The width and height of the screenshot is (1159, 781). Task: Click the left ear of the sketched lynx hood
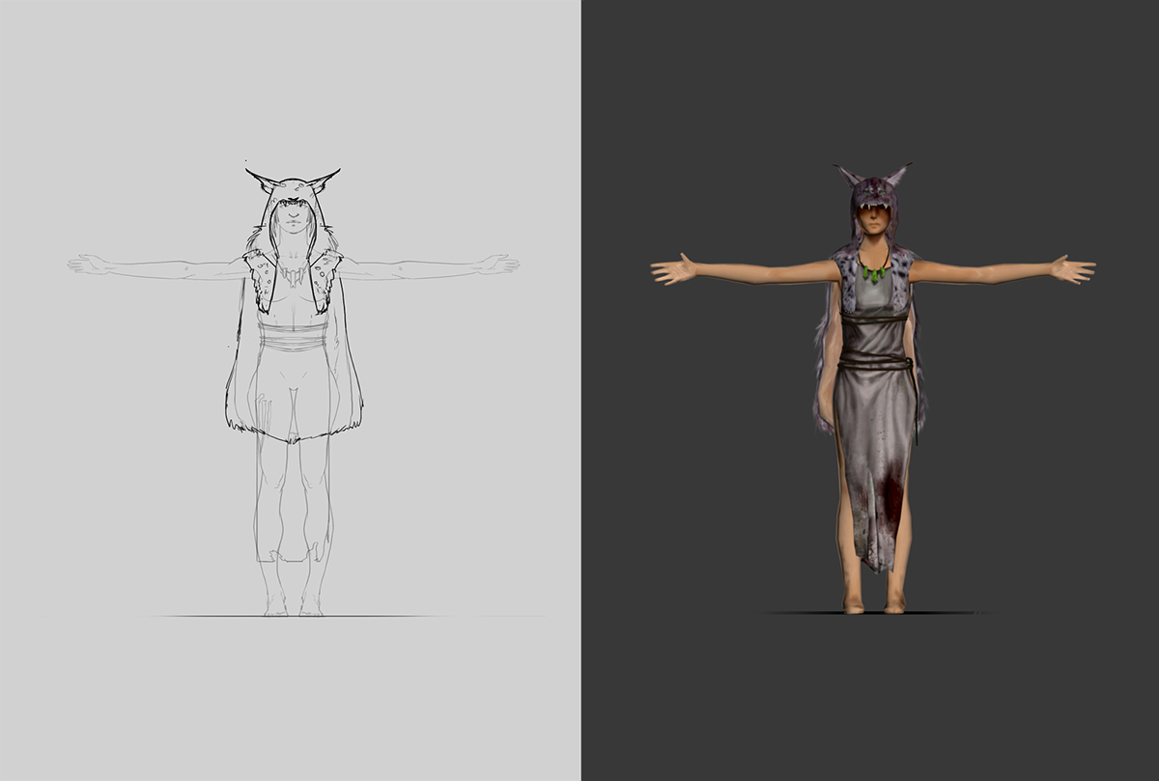[260, 180]
